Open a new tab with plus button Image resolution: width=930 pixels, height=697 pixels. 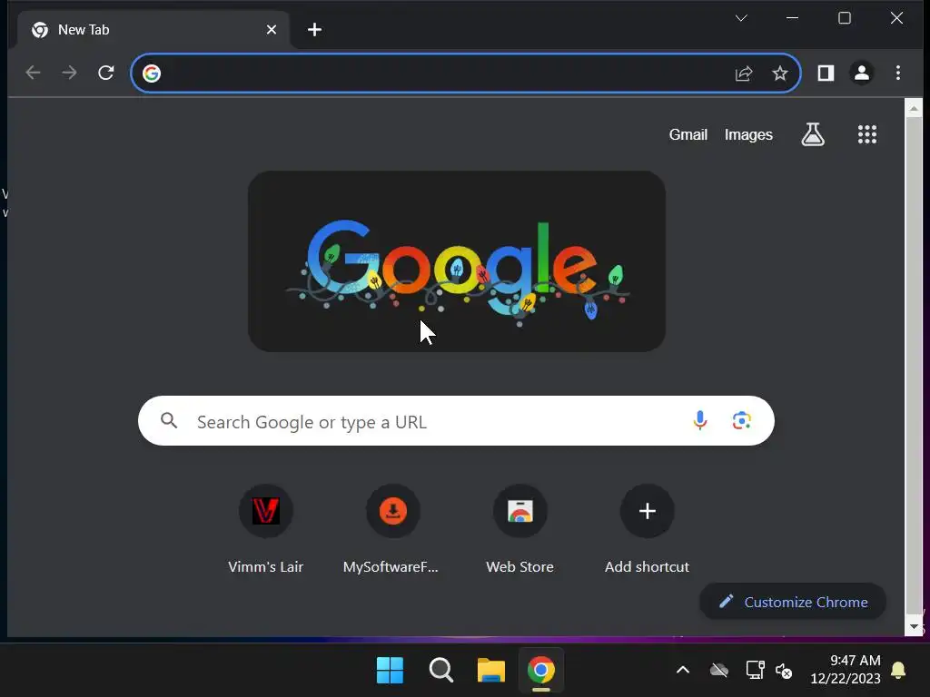pyautogui.click(x=314, y=30)
